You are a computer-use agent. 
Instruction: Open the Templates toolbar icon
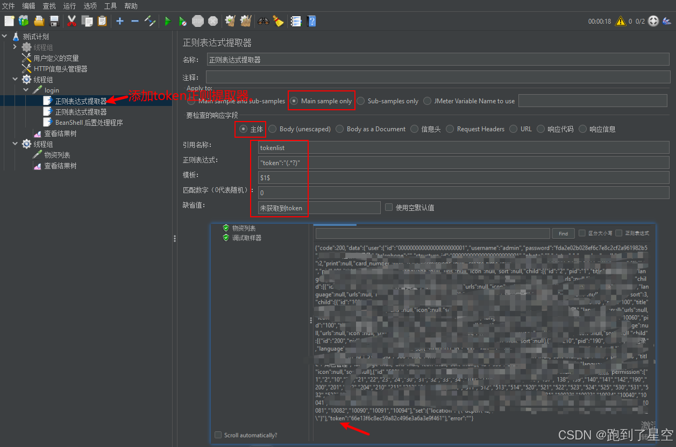(x=24, y=21)
